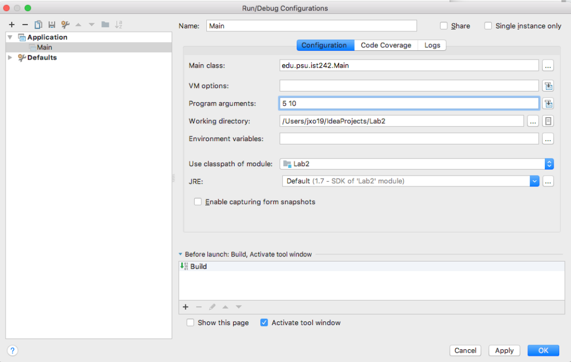Save the current configuration
571x362 pixels.
point(51,25)
